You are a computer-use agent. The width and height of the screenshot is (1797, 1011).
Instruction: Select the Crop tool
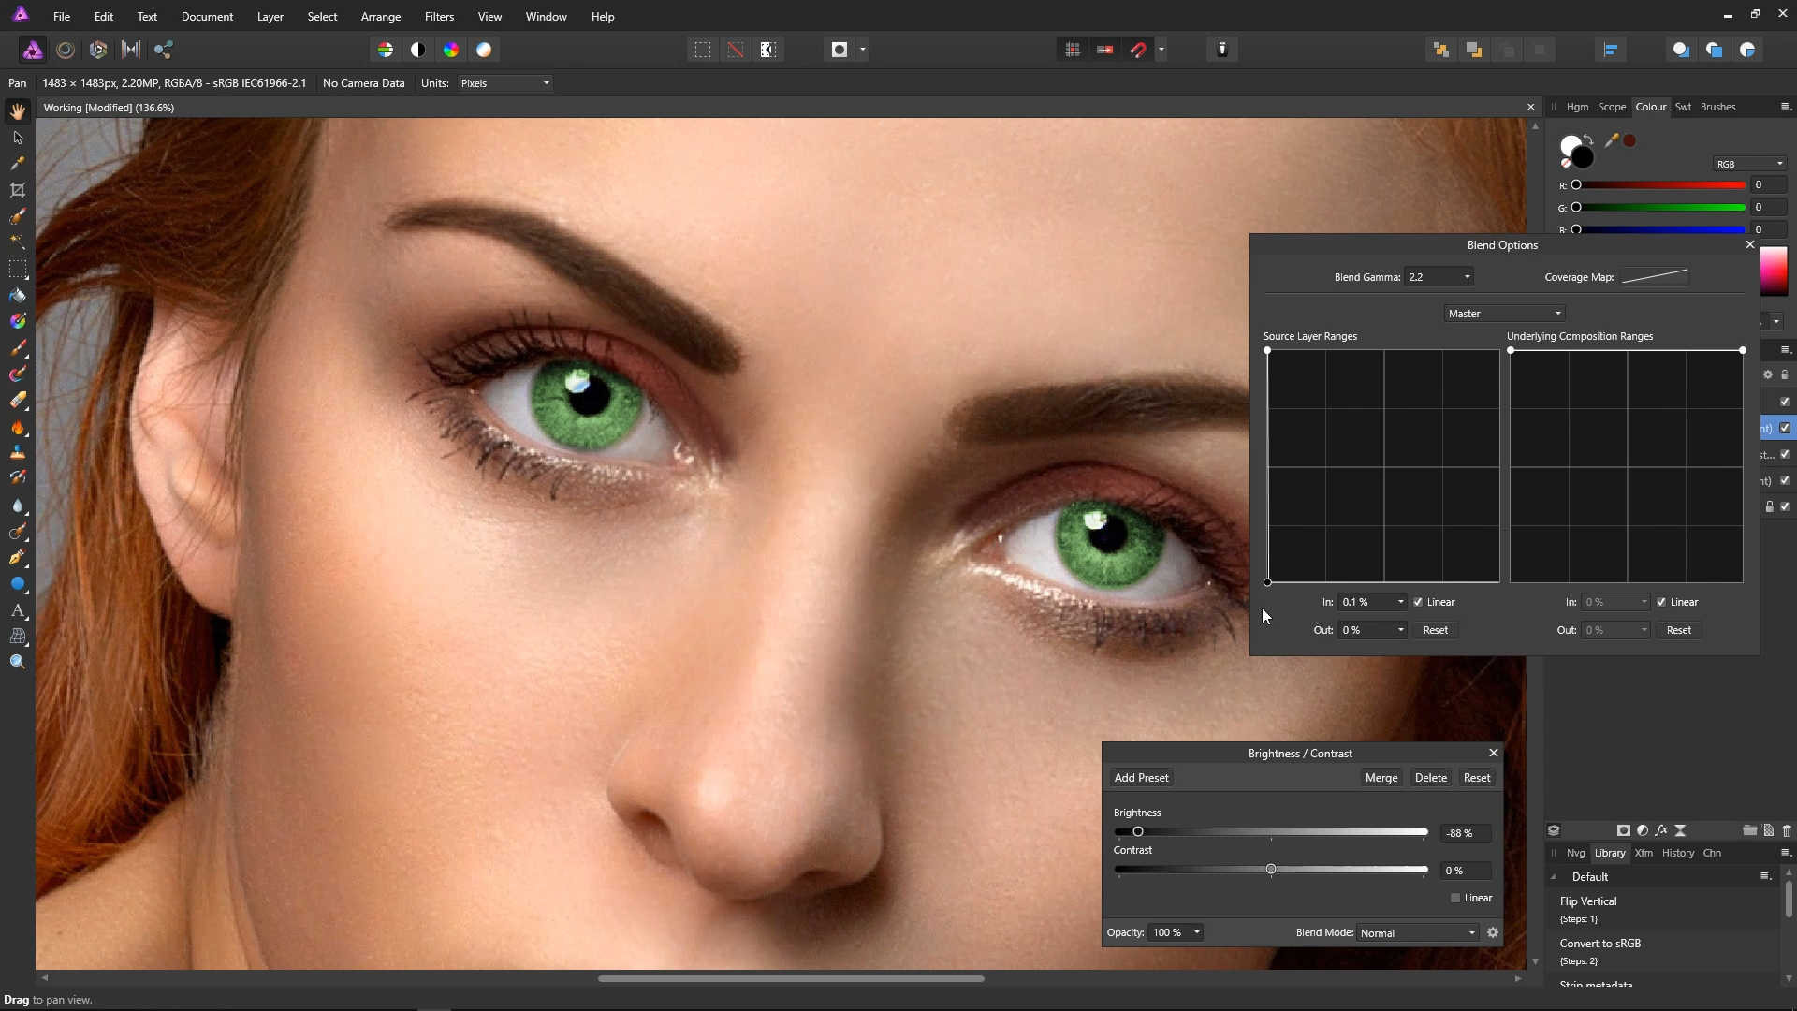18,190
